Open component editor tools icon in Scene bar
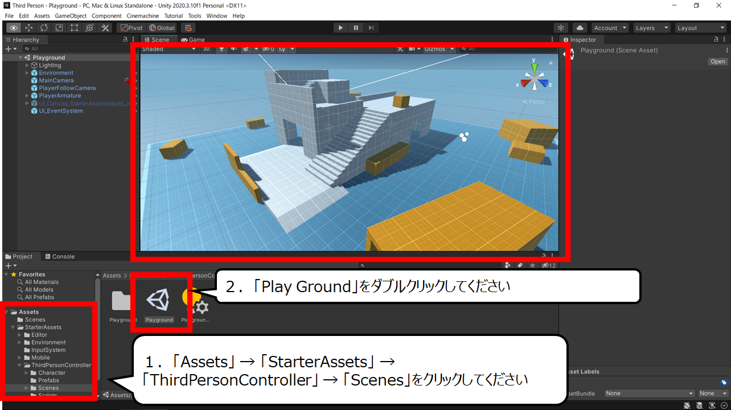Viewport: 731px width, 410px height. tap(400, 49)
